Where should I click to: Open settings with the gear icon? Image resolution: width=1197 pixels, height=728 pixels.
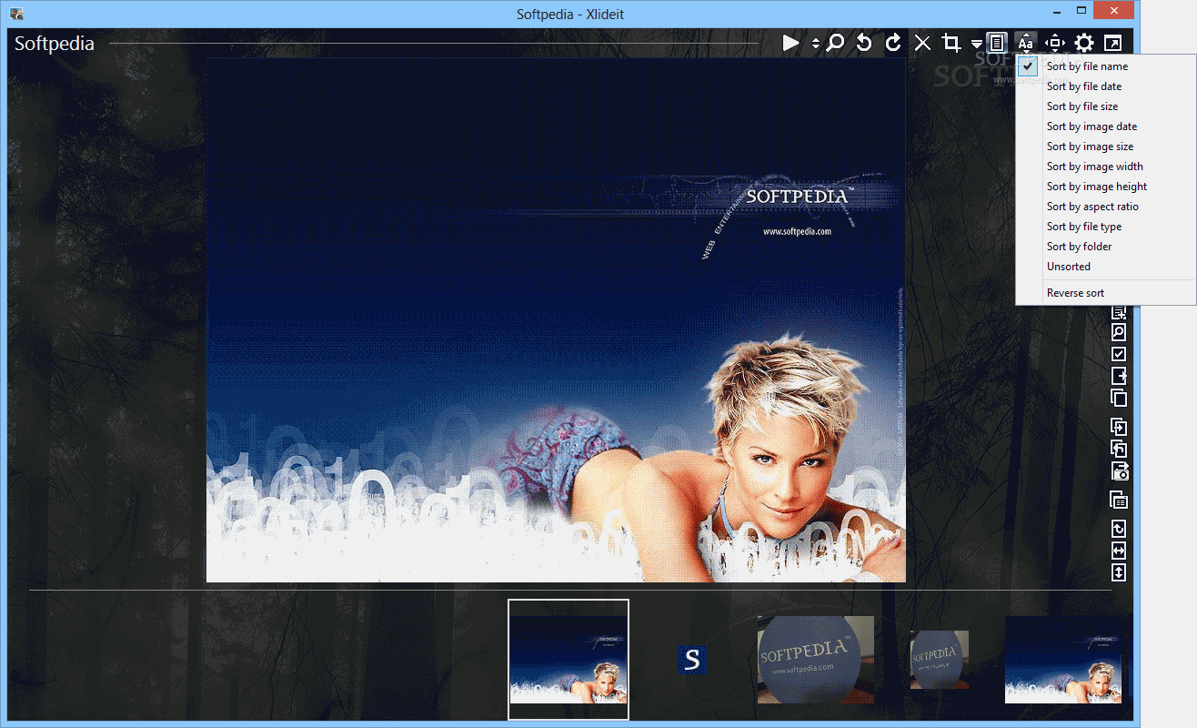[x=1083, y=43]
